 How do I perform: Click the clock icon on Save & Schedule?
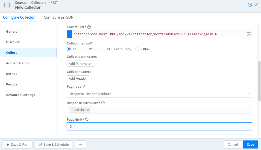click(x=40, y=144)
